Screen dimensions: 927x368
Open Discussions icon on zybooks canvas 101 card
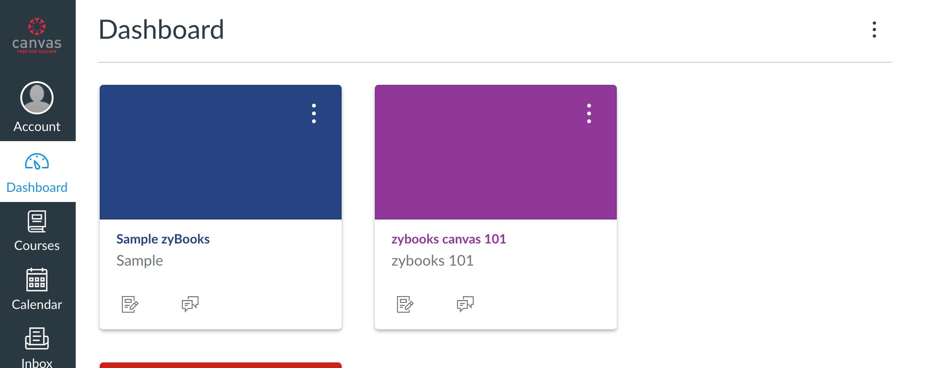pos(465,304)
